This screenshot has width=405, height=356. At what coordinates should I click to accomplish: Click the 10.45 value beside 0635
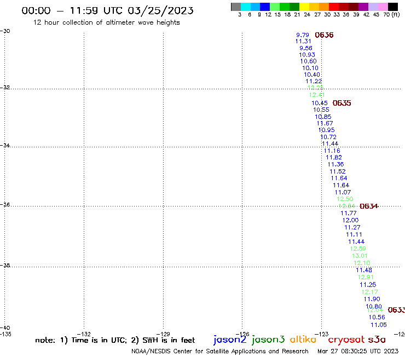(320, 103)
